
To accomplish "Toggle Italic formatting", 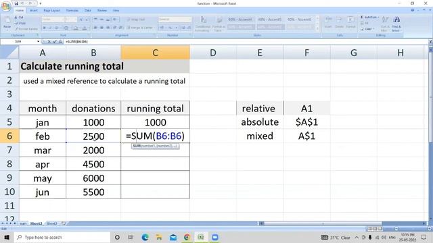I will pyautogui.click(x=50, y=28).
